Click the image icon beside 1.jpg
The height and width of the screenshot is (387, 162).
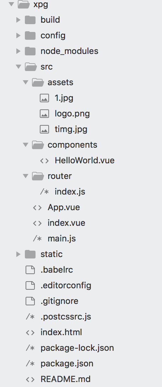[x=44, y=98]
